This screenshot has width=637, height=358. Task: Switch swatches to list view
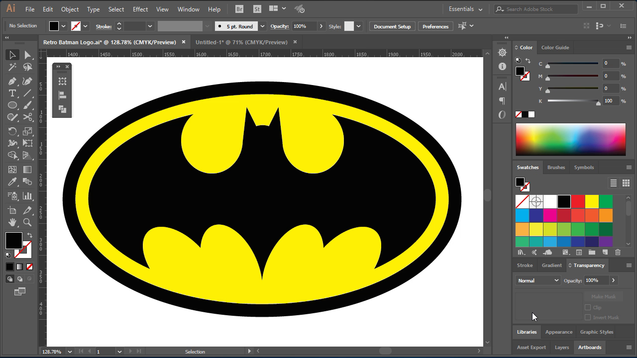click(x=614, y=183)
